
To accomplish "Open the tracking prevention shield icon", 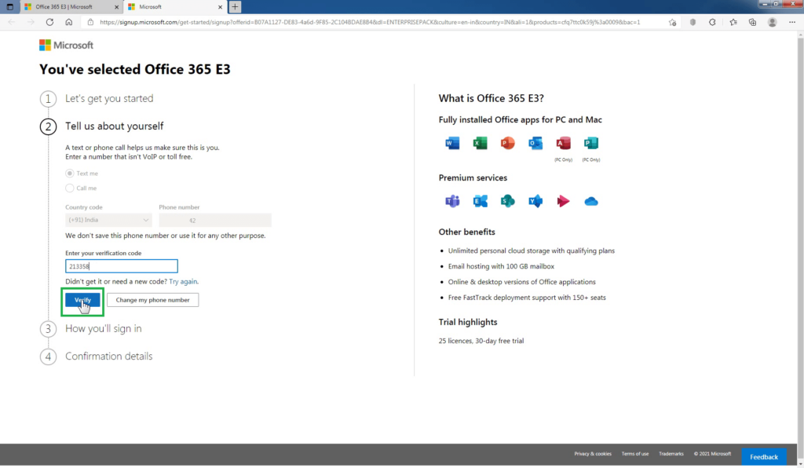I will pyautogui.click(x=693, y=22).
